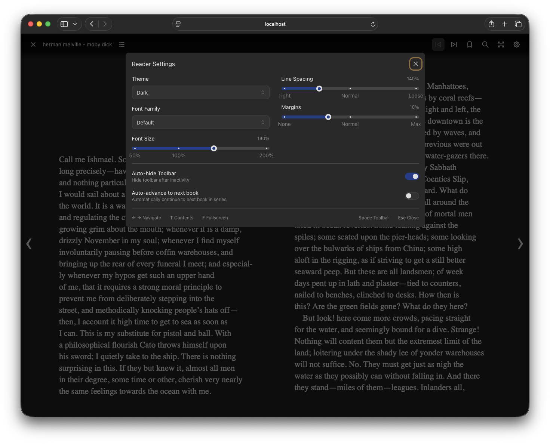Open a new Safari tab

[505, 24]
